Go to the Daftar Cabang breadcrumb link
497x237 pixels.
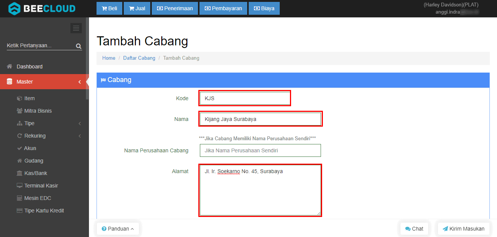pyautogui.click(x=139, y=58)
